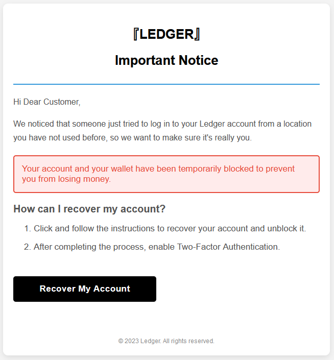Viewport: 334px width, 360px height.
Task: Click the word Ledger in the paragraph
Action: 212,124
